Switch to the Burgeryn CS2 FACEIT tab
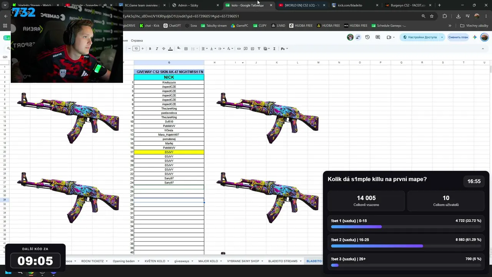 [x=408, y=5]
